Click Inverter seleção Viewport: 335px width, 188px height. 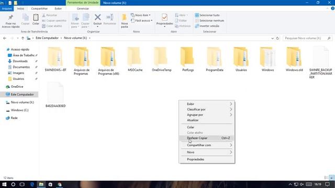point(207,26)
